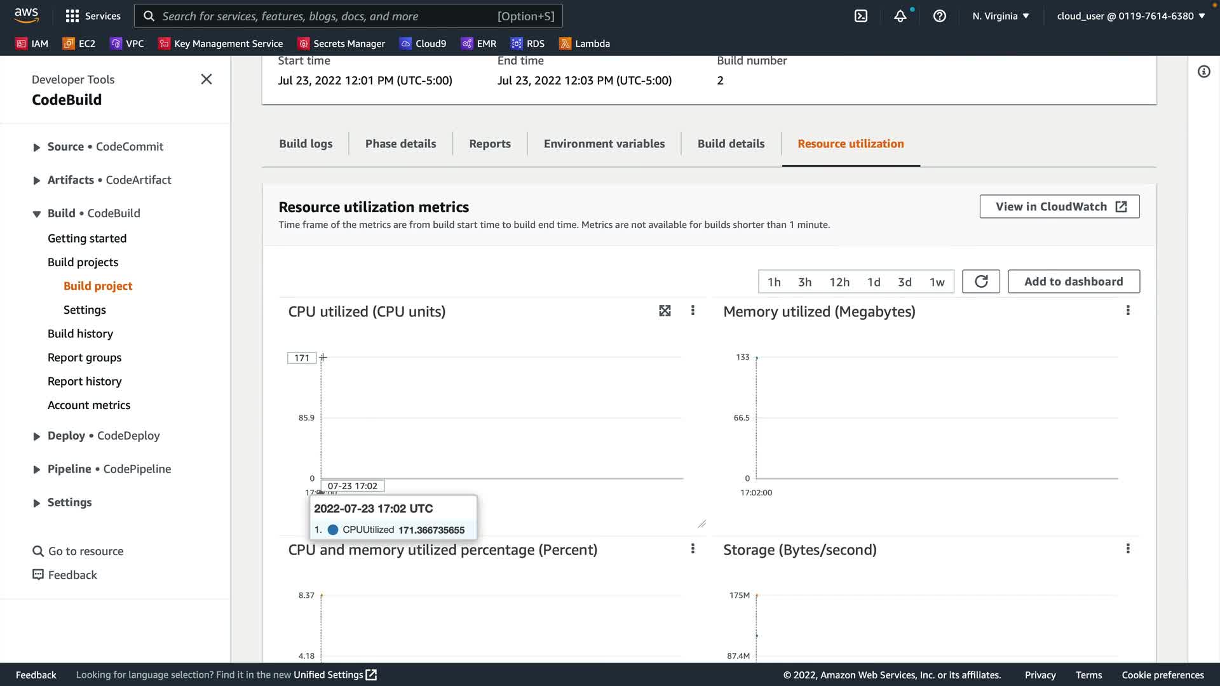
Task: Open CPU utilized chart options menu
Action: [x=693, y=311]
